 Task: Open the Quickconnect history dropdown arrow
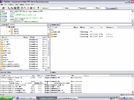pos(117,8)
